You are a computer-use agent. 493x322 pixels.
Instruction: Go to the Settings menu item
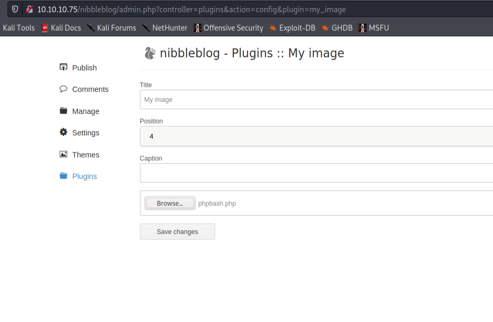coord(85,133)
